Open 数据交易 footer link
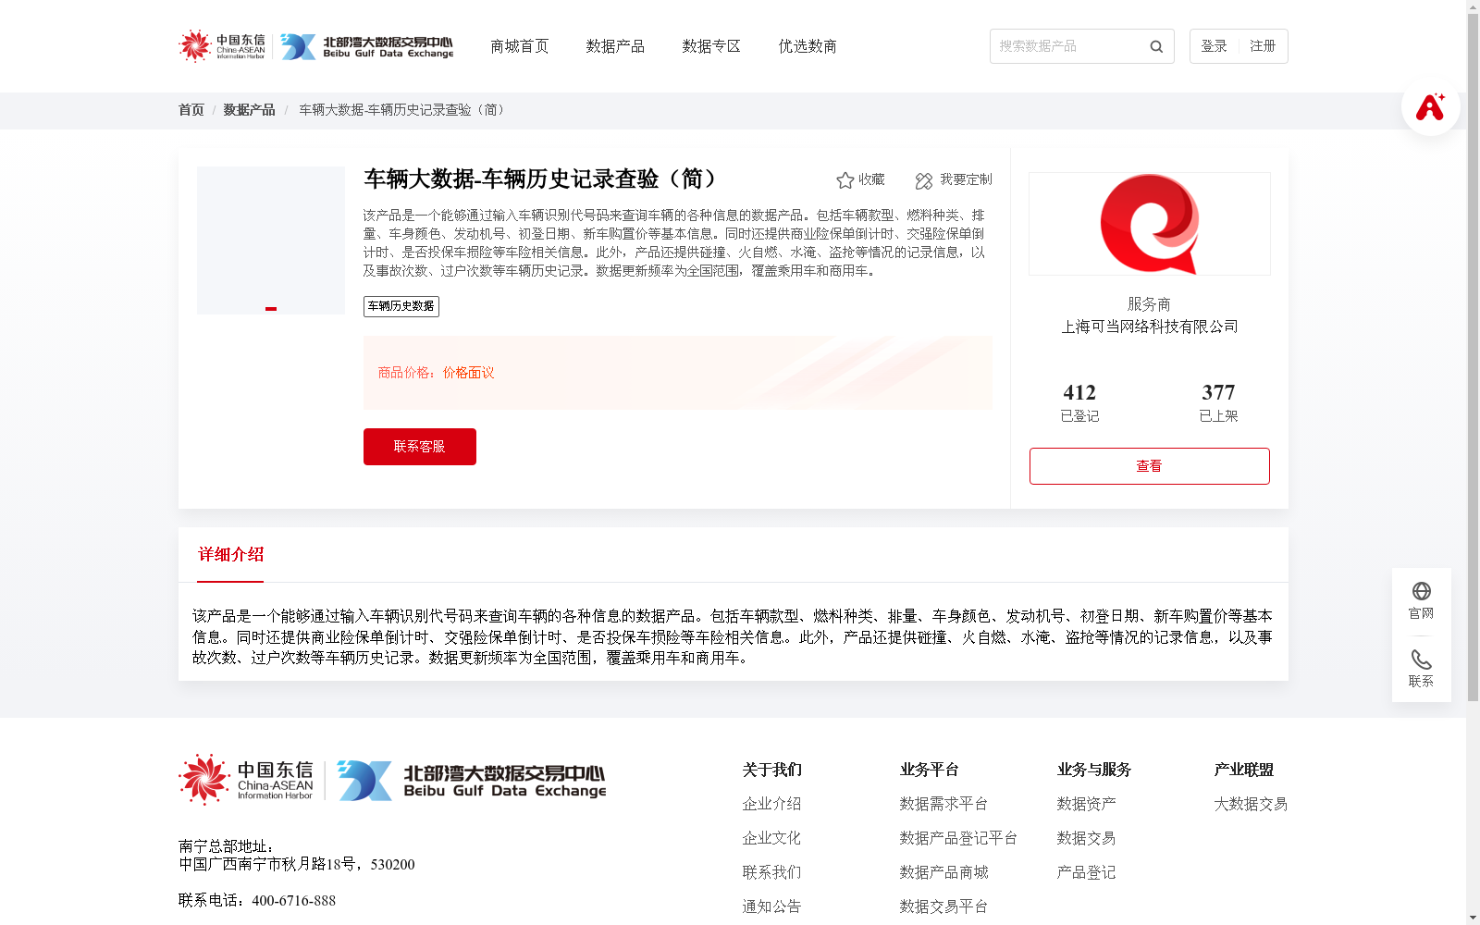The width and height of the screenshot is (1480, 925). click(x=1086, y=839)
